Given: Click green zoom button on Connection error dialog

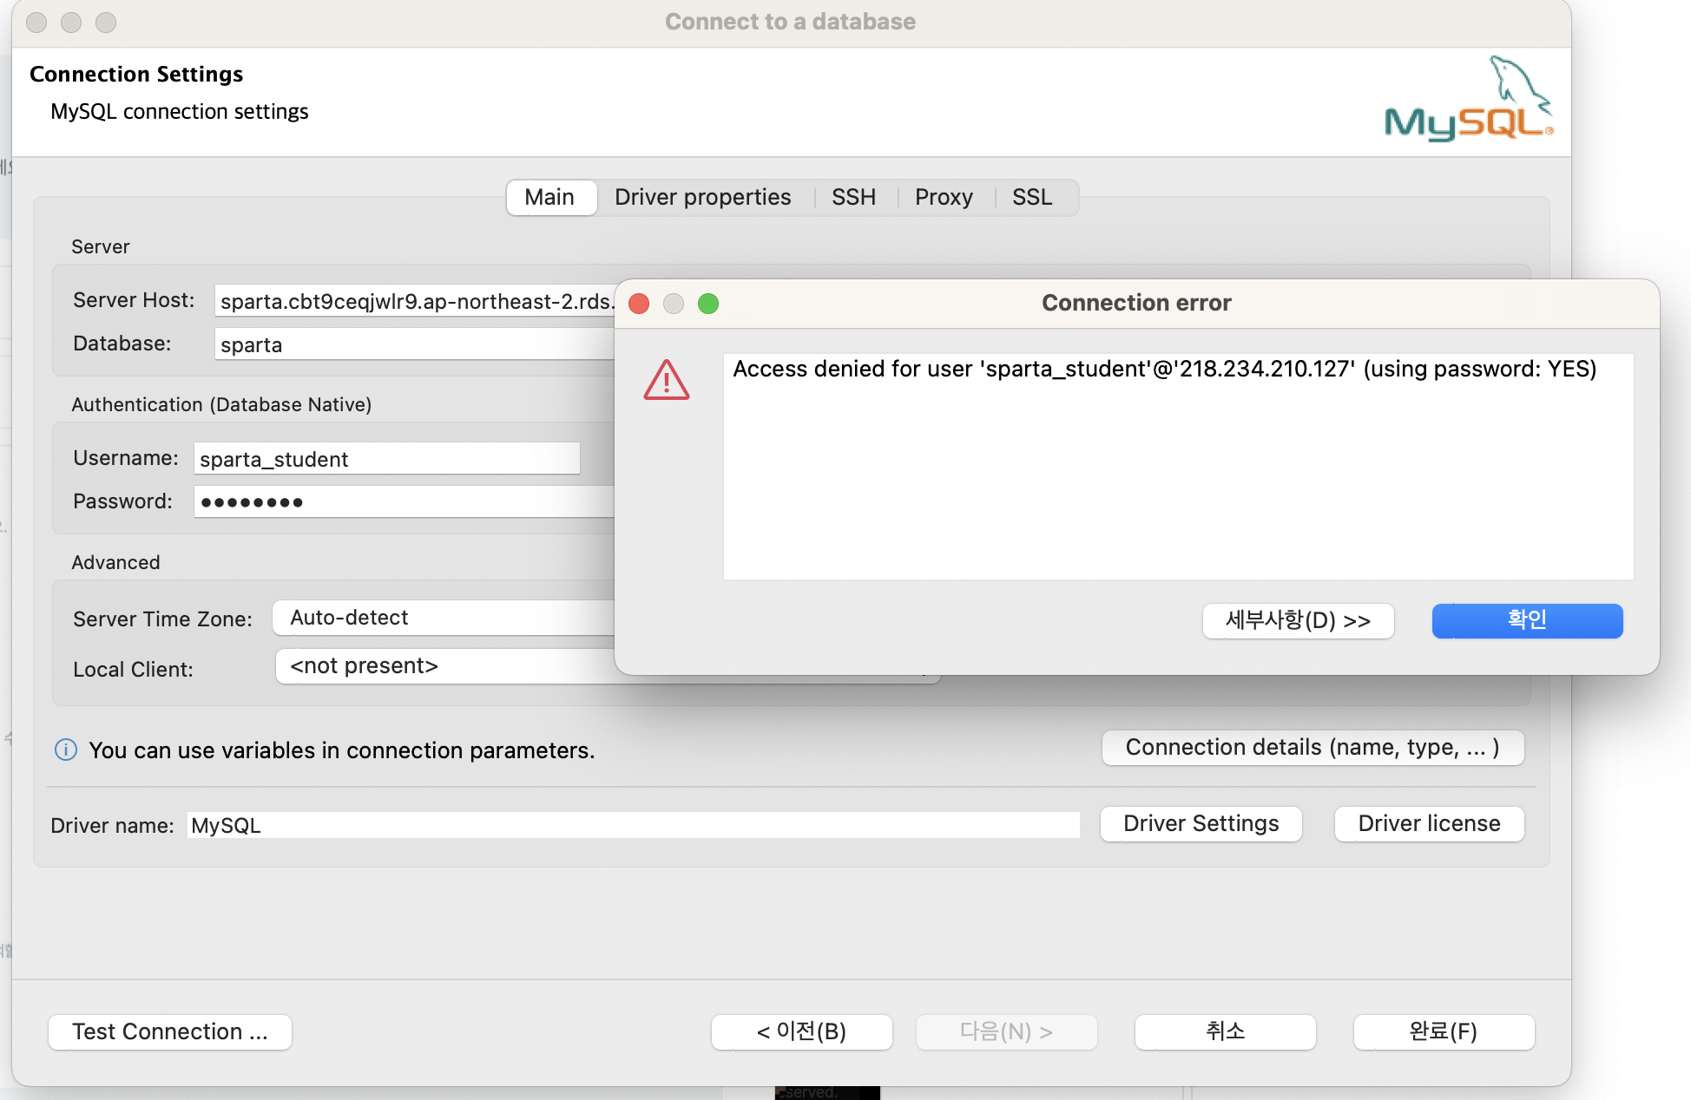Looking at the screenshot, I should pyautogui.click(x=708, y=304).
